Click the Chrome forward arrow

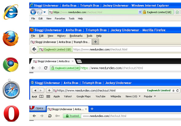point(39,68)
